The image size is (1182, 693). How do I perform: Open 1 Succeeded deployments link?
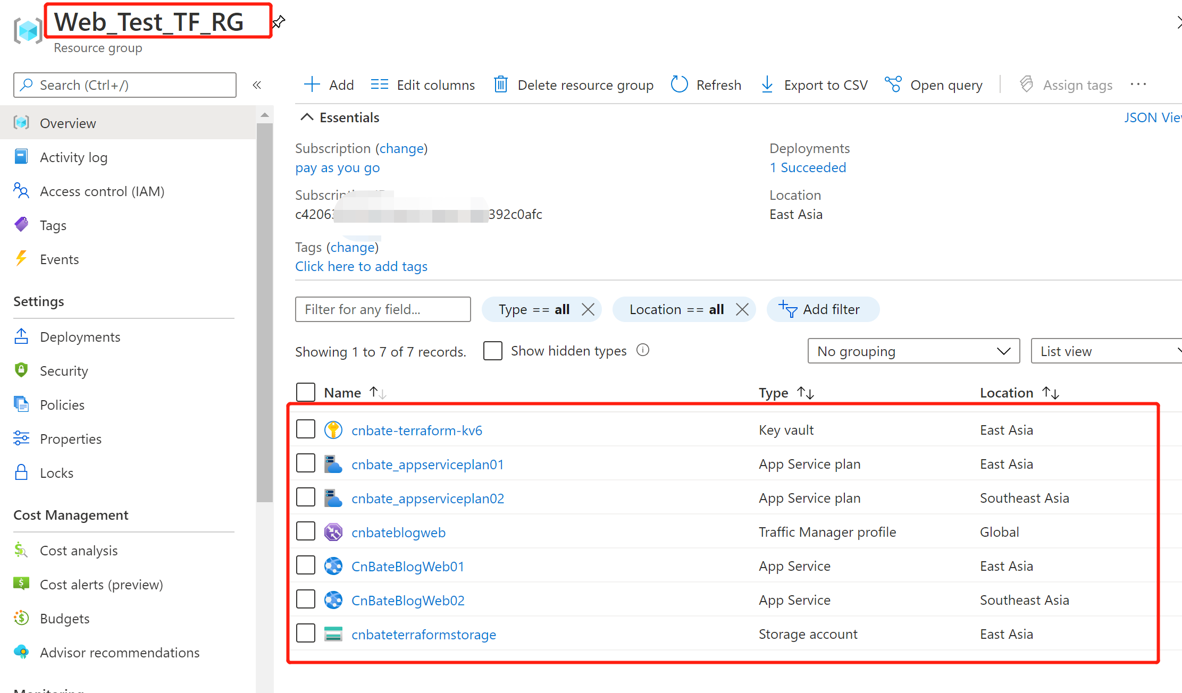coord(807,167)
